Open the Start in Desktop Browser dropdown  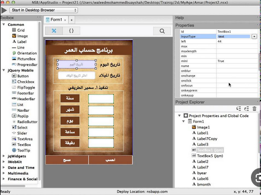[x=43, y=10]
